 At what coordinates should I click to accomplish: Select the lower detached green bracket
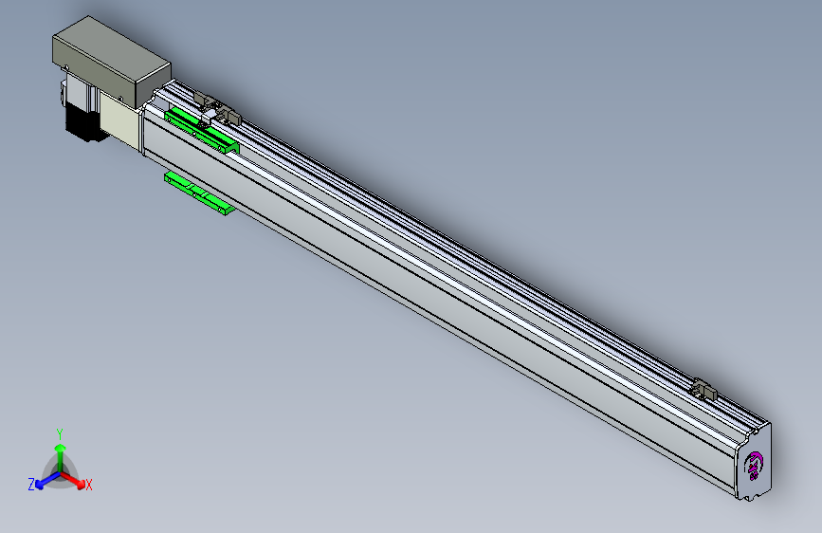coord(199,193)
